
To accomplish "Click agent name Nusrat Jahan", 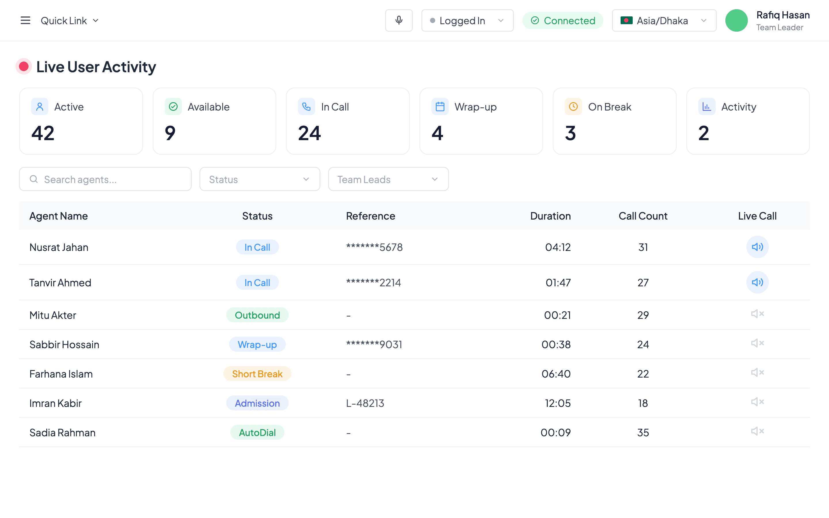I will click(x=59, y=247).
